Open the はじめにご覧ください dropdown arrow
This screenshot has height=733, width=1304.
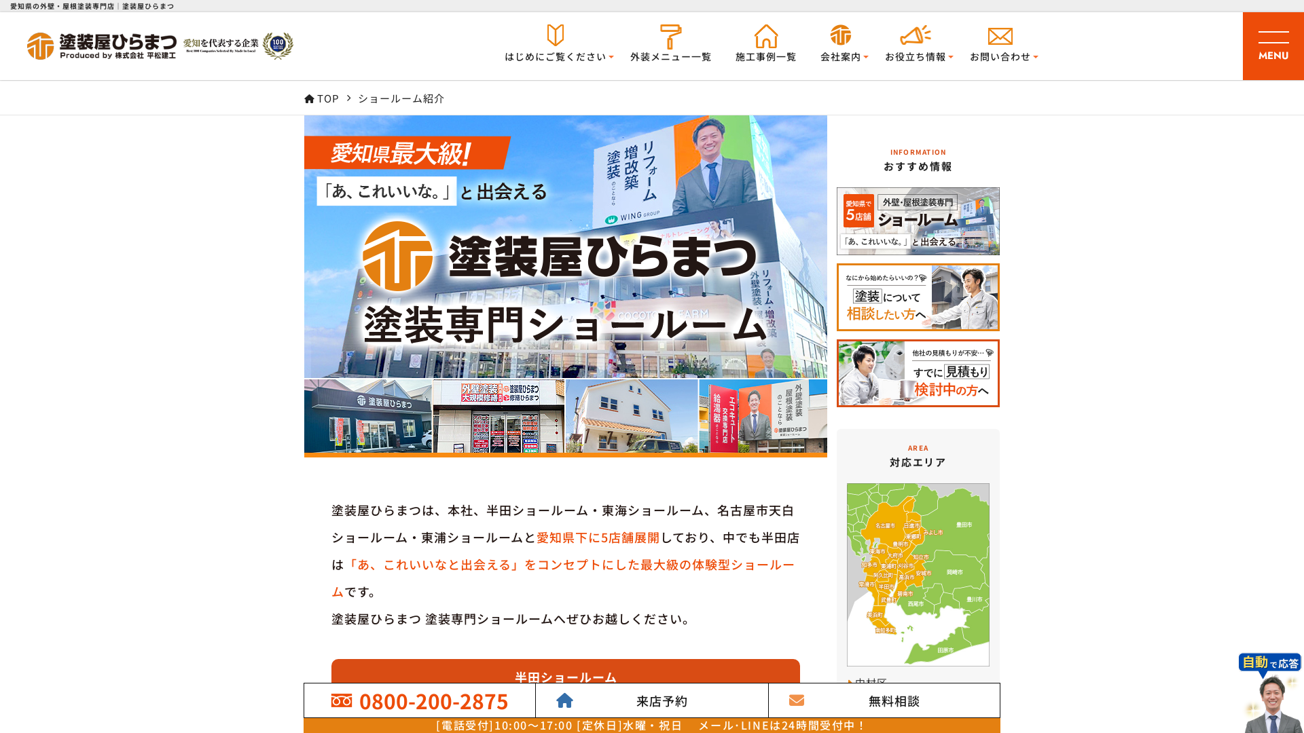click(x=609, y=58)
